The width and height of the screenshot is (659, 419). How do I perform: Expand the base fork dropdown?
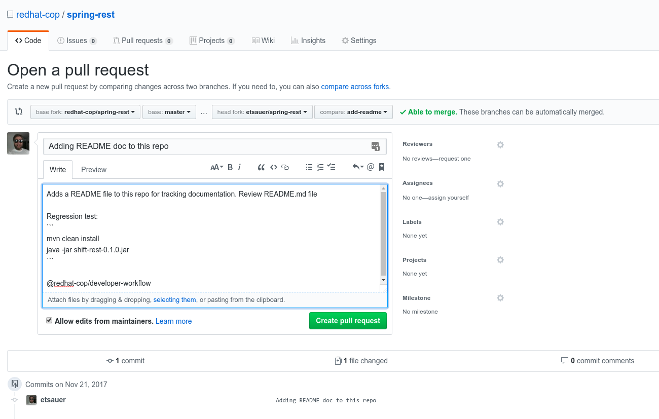[x=85, y=112]
